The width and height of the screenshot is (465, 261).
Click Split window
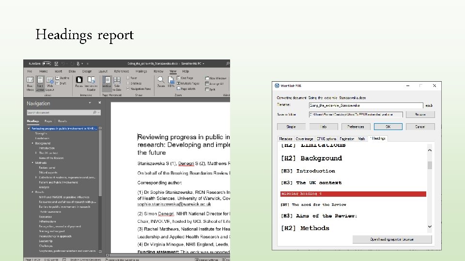(210, 89)
